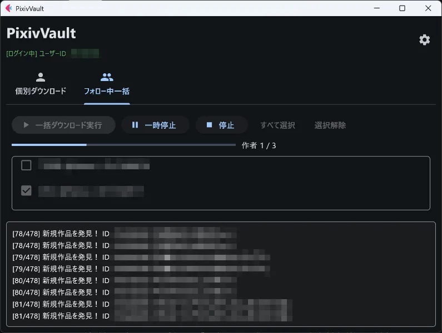Start 一括ダウンロード実行 button
Screen dimensions: 442x333
[64, 125]
